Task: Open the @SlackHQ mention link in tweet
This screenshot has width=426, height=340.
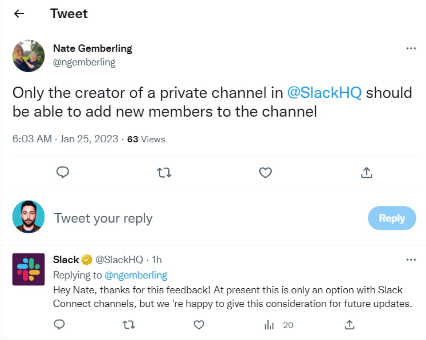Action: coord(324,93)
